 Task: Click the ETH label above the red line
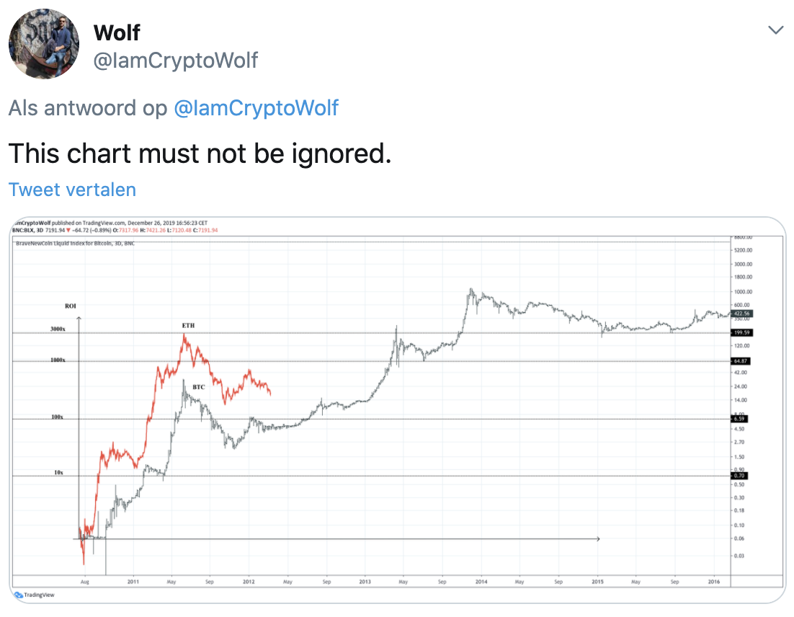(x=188, y=326)
